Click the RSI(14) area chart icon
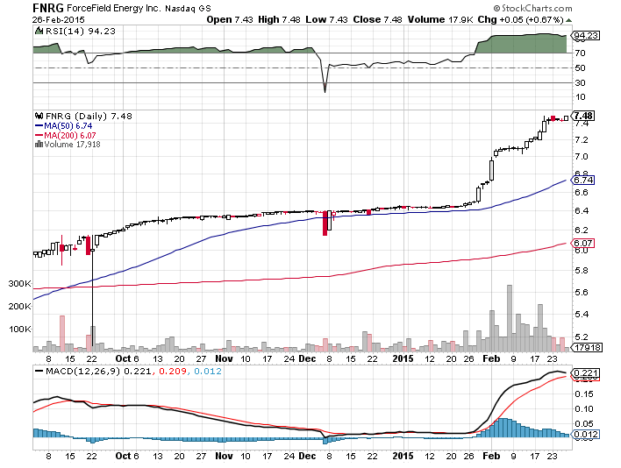The width and height of the screenshot is (621, 468). click(39, 31)
